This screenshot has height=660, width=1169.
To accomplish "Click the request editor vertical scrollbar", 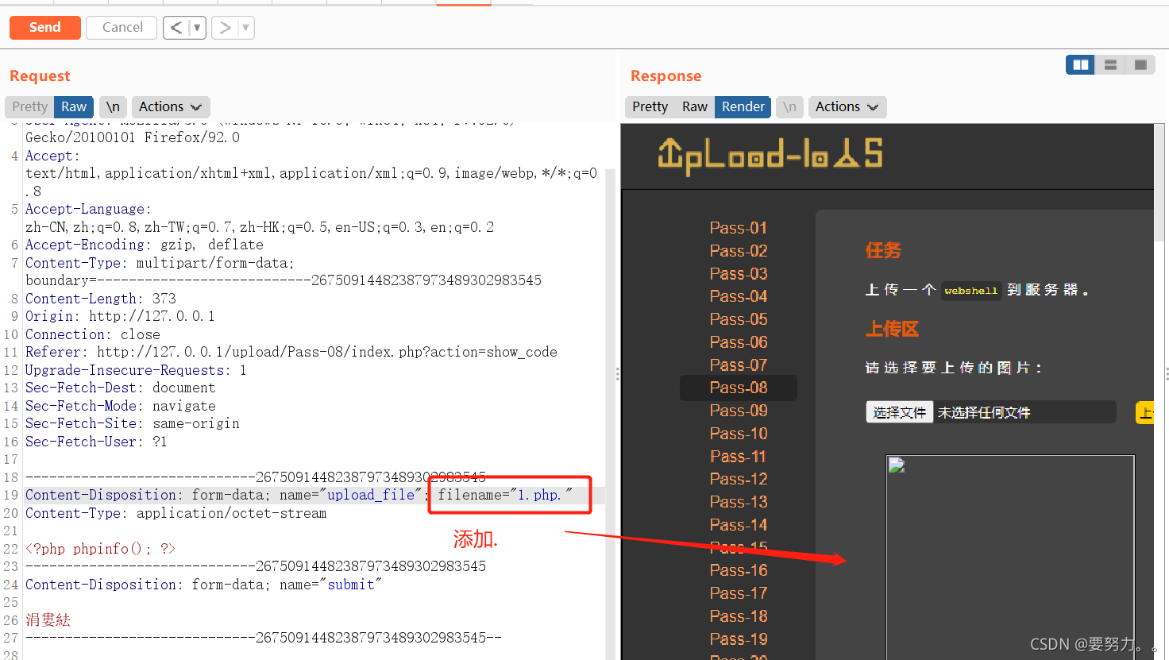I will 610,413.
